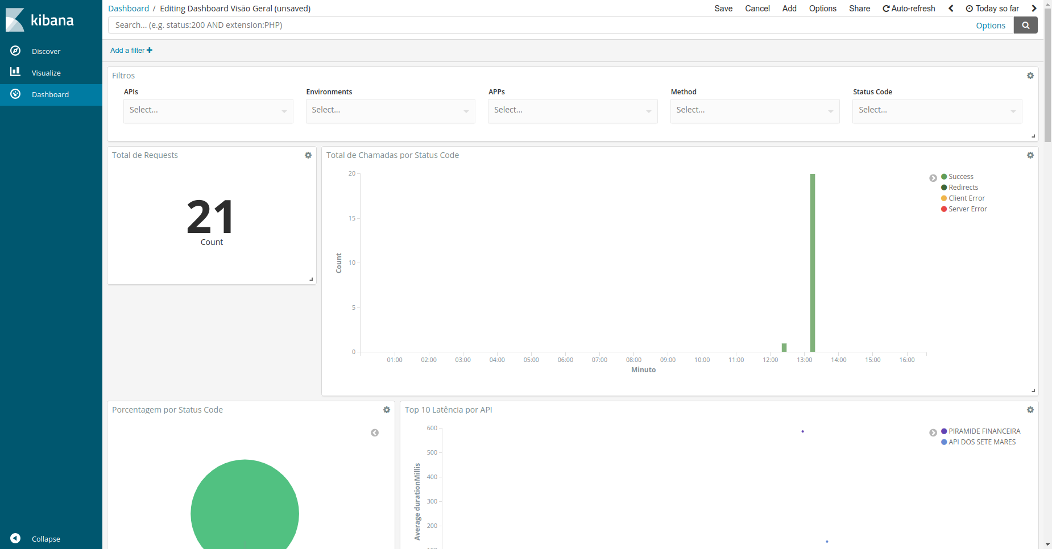This screenshot has width=1052, height=549.
Task: Open gear menu for Status Code chart
Action: tap(1030, 155)
